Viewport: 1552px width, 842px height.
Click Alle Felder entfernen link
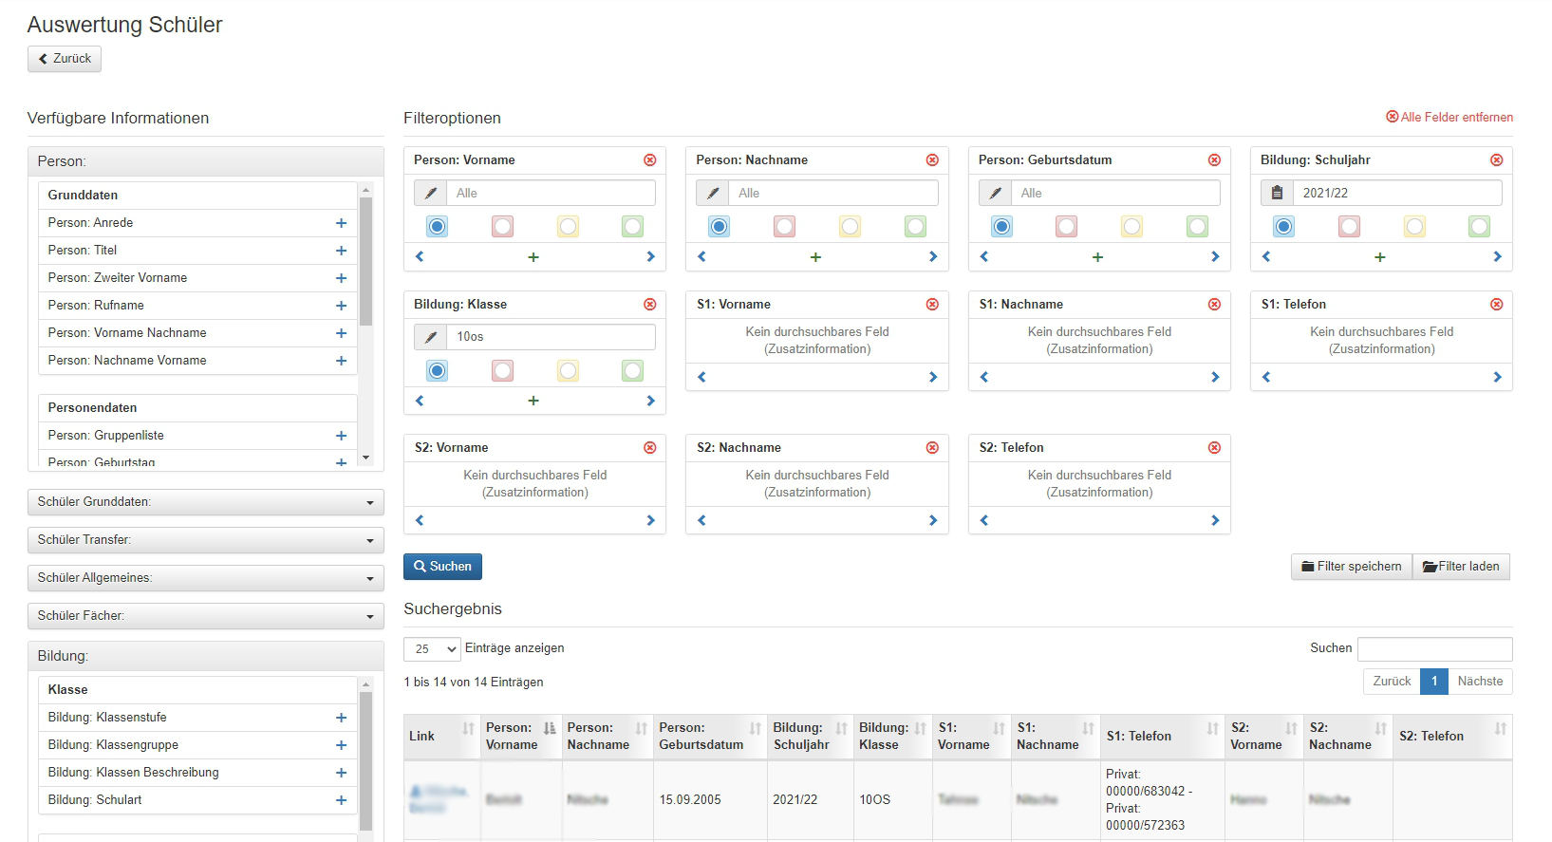(x=1449, y=118)
